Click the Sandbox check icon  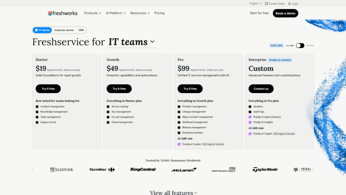(x=250, y=107)
